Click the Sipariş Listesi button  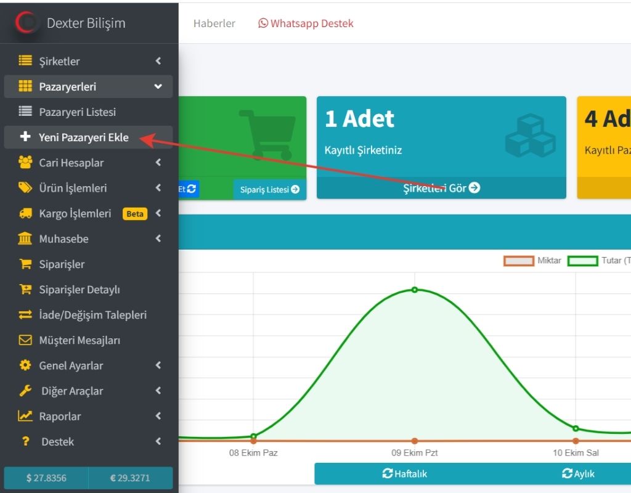tap(269, 190)
